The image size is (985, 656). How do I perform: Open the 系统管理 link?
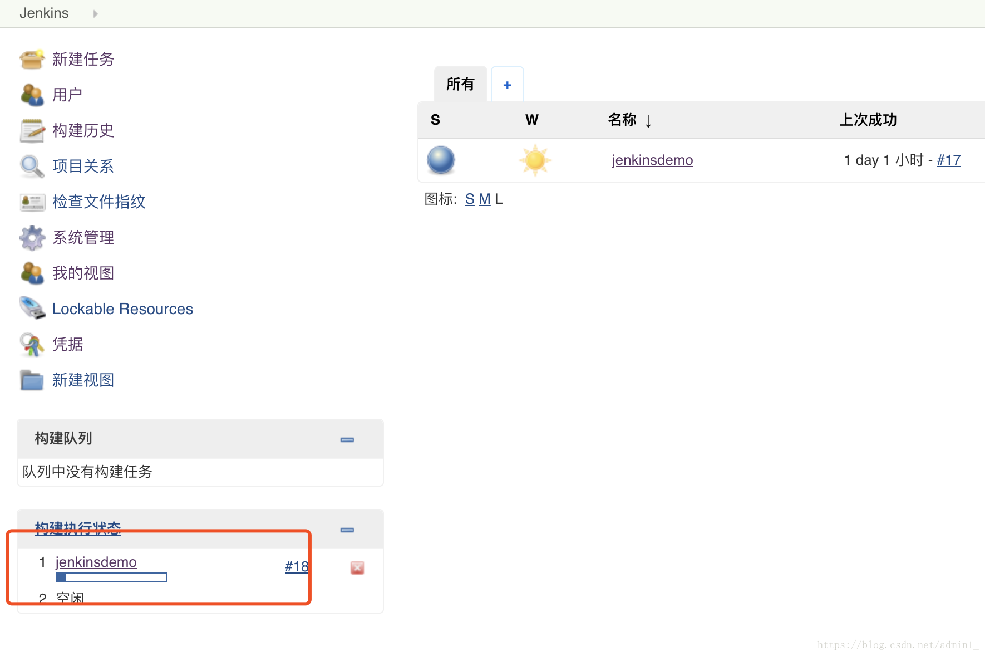83,237
